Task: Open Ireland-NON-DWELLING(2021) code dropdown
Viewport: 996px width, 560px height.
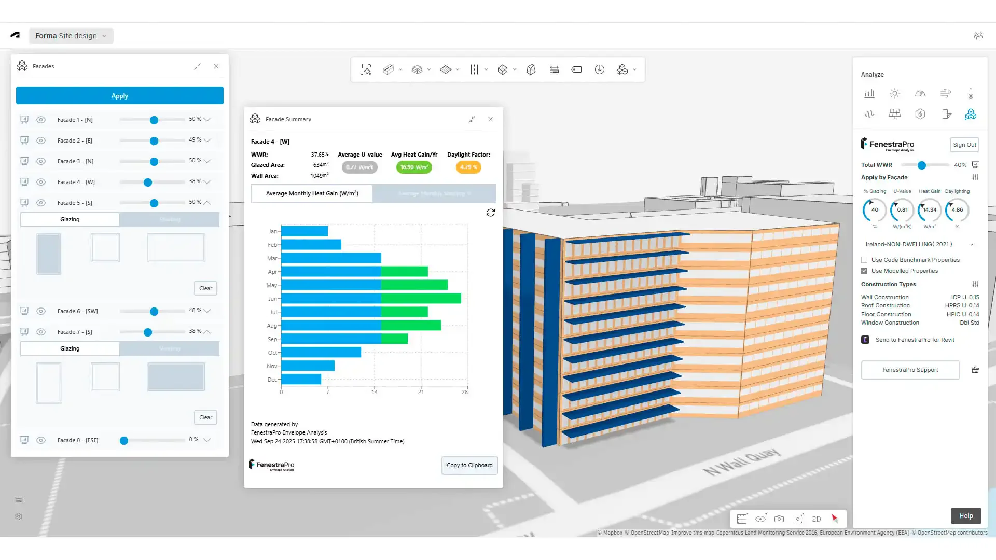Action: pos(919,244)
